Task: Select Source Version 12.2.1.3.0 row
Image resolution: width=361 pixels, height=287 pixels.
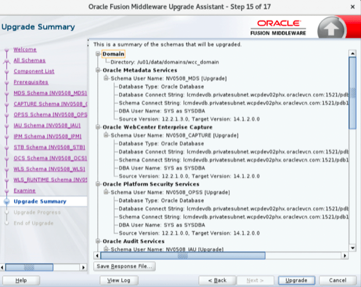Action: 189,119
